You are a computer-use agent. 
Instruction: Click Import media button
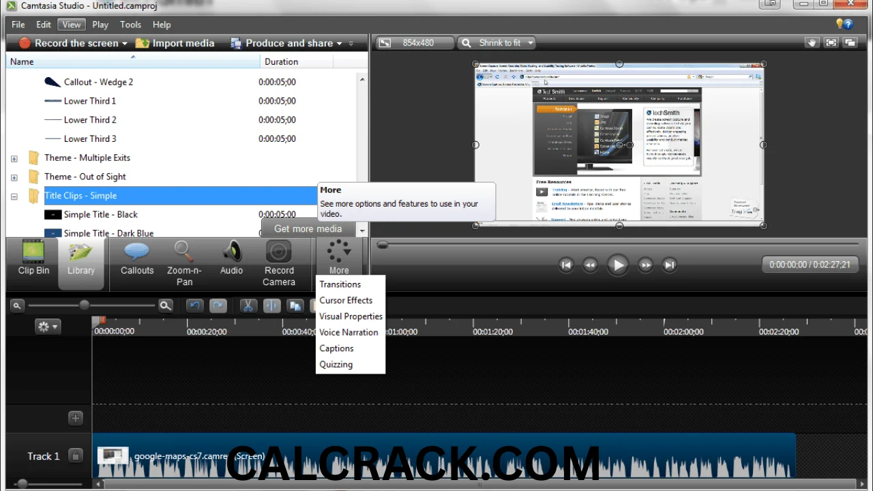point(175,43)
